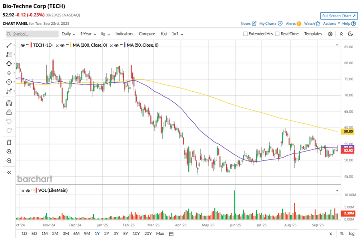Open the Actions dropdown menu

click(331, 24)
